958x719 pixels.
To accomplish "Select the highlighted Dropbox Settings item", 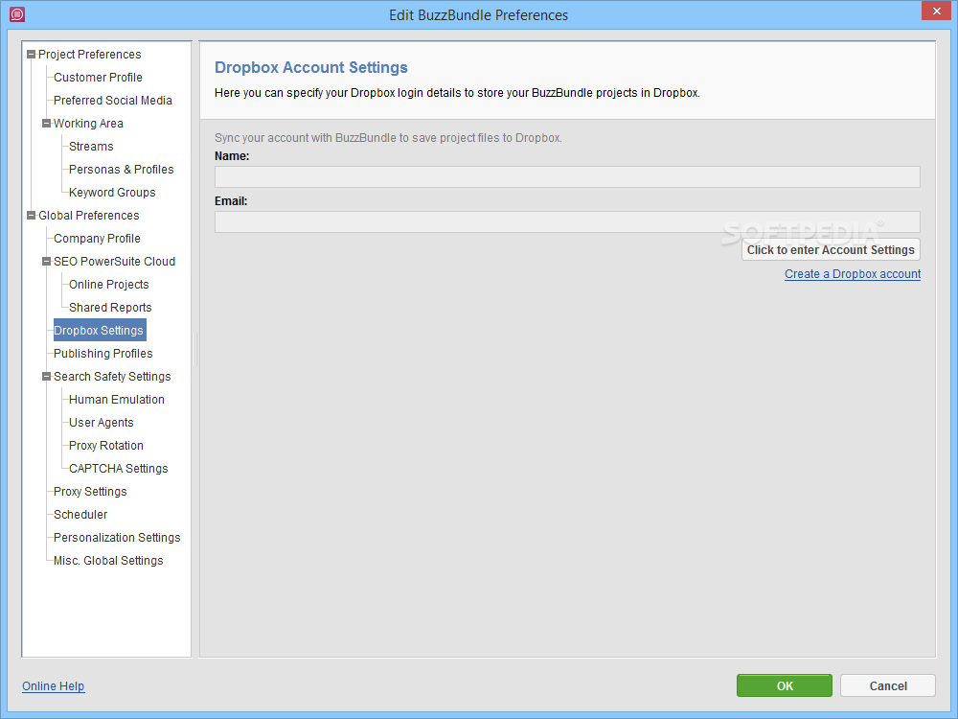I will click(x=100, y=330).
